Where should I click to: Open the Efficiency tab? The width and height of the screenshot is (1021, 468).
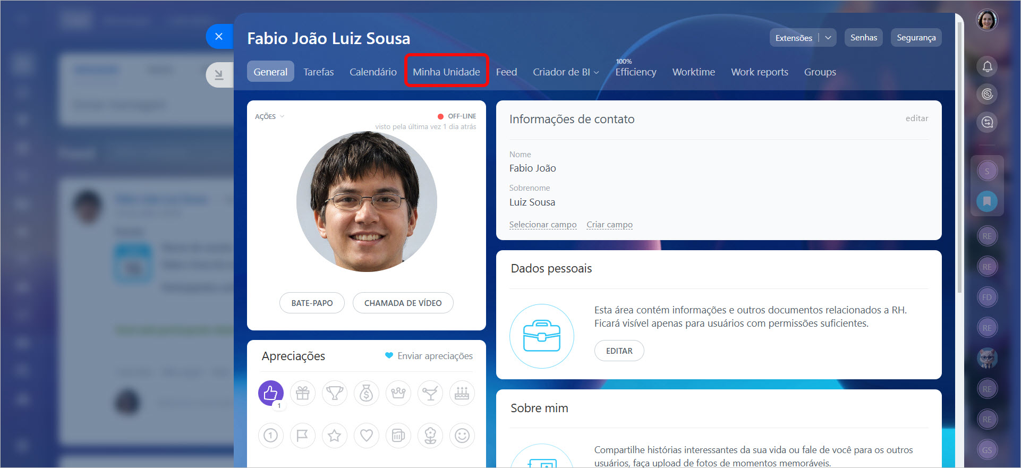(x=636, y=72)
